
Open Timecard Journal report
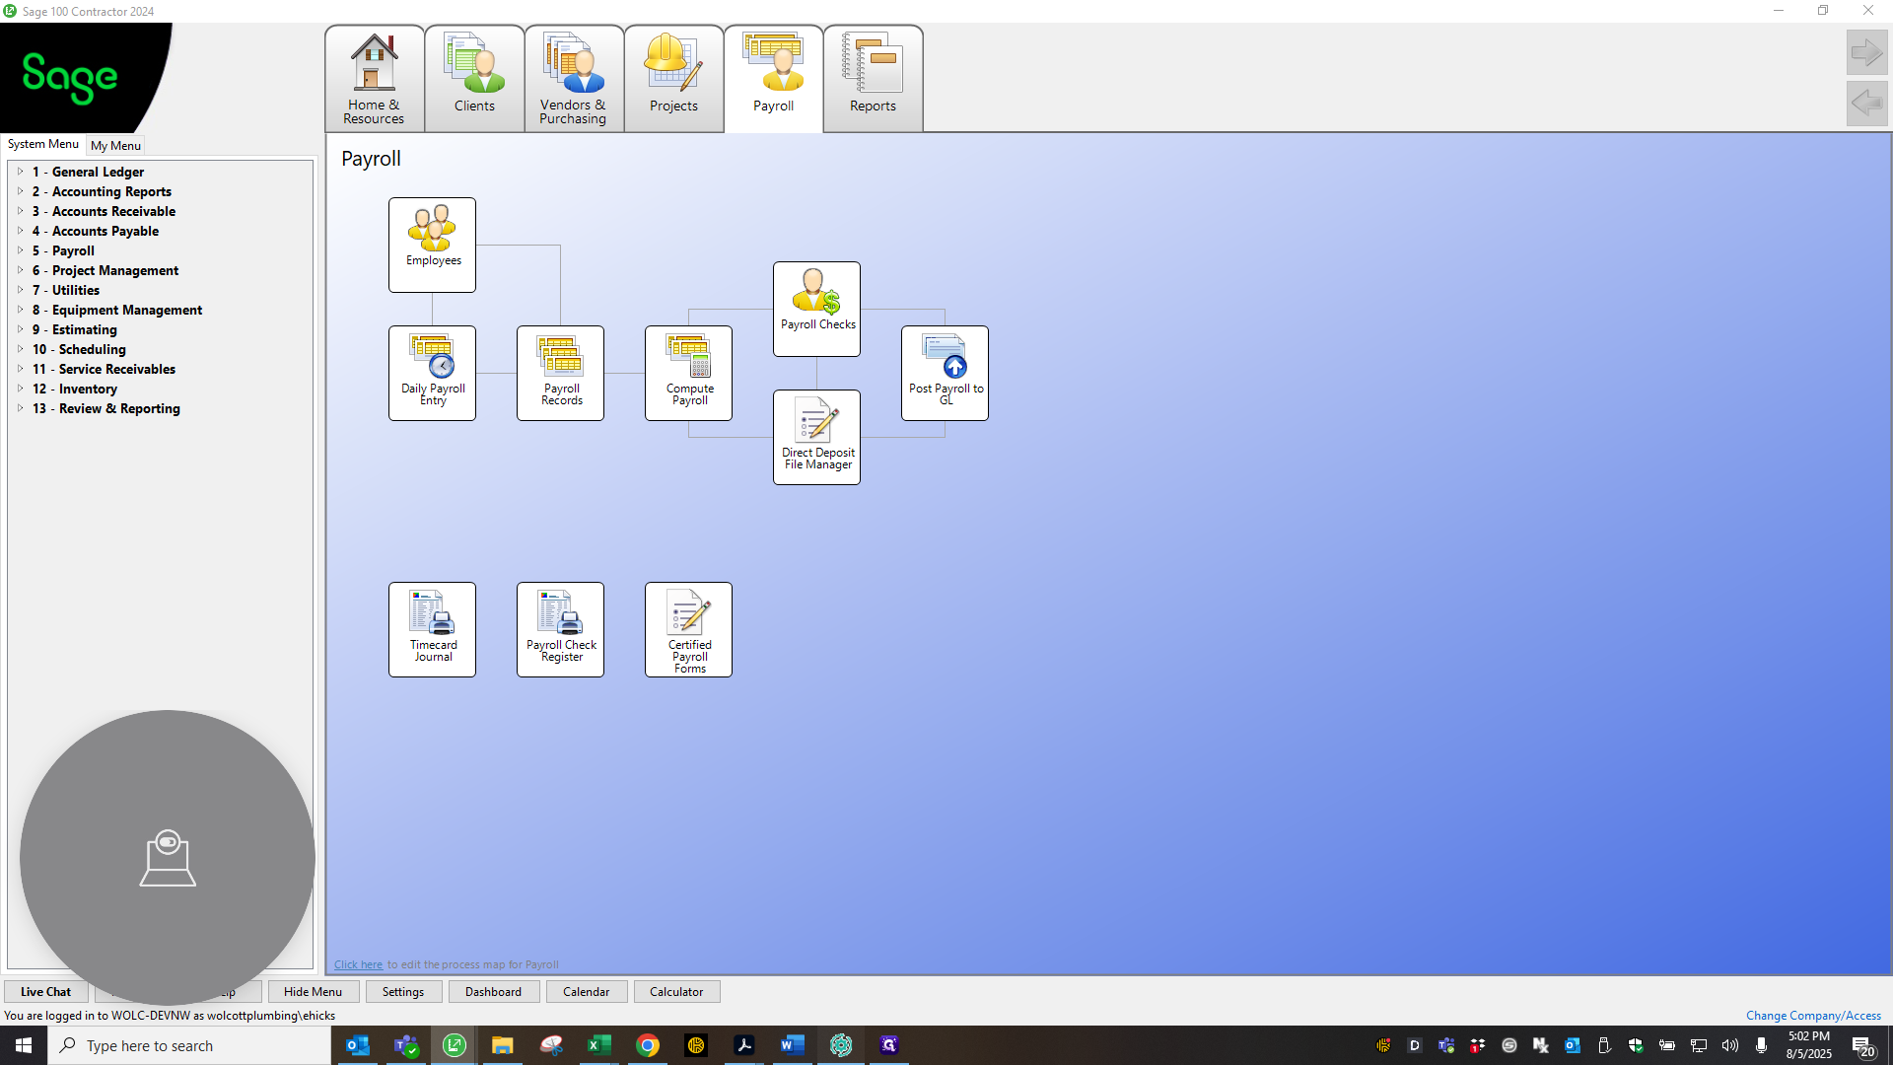pyautogui.click(x=432, y=629)
